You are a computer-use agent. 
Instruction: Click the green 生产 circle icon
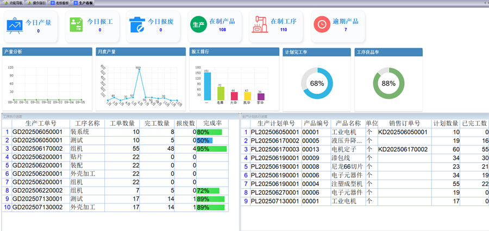tap(198, 25)
